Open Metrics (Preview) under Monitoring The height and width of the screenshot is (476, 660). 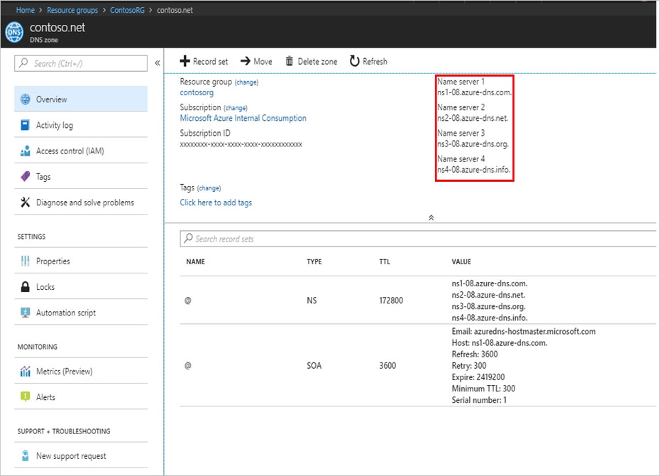[81, 371]
